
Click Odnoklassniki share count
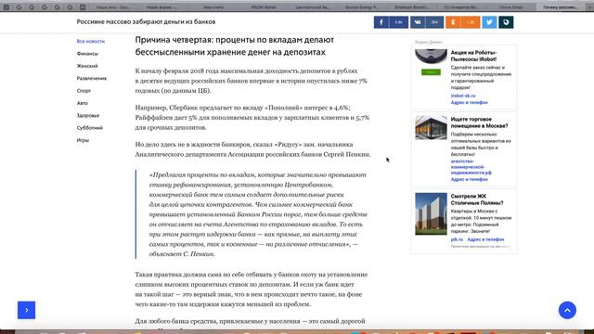471,22
